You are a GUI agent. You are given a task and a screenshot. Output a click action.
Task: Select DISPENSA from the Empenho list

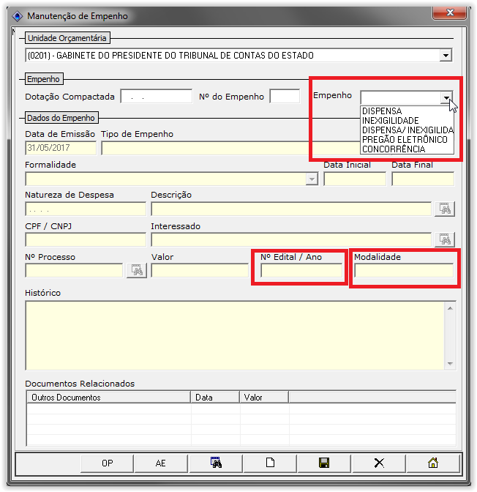coord(382,111)
